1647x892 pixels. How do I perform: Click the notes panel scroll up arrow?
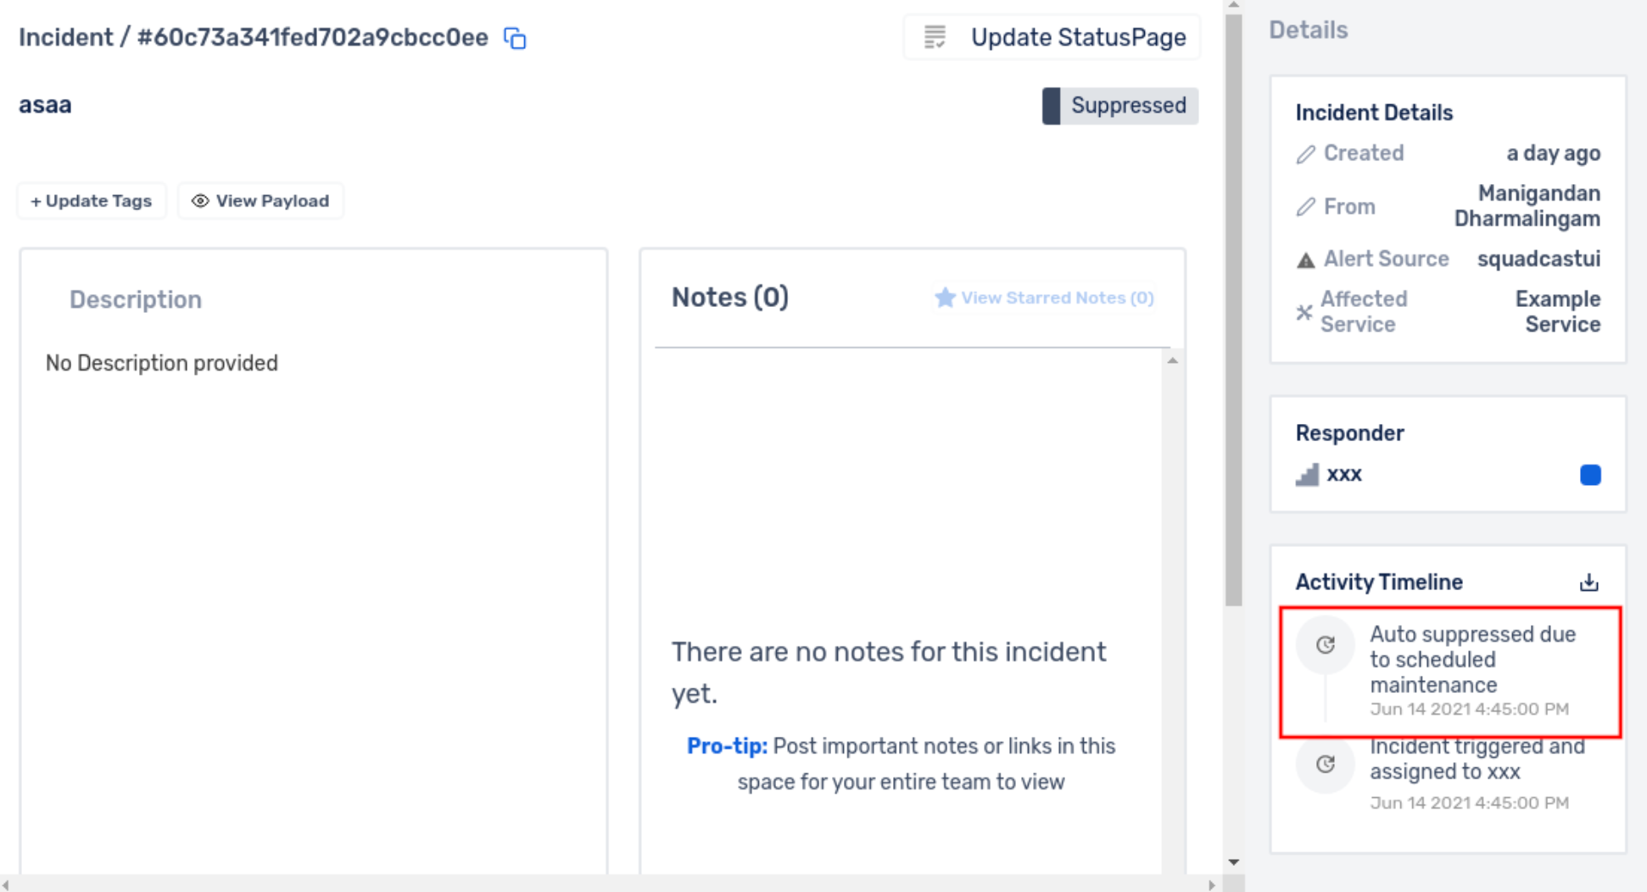[x=1172, y=360]
